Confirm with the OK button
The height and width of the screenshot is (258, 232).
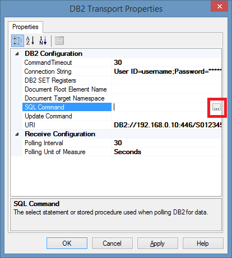click(67, 243)
